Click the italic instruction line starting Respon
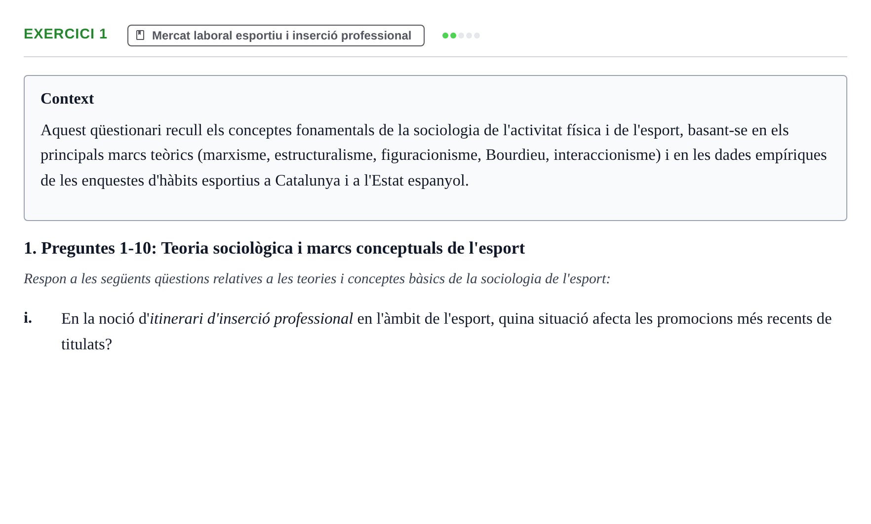The height and width of the screenshot is (524, 871). pos(317,279)
